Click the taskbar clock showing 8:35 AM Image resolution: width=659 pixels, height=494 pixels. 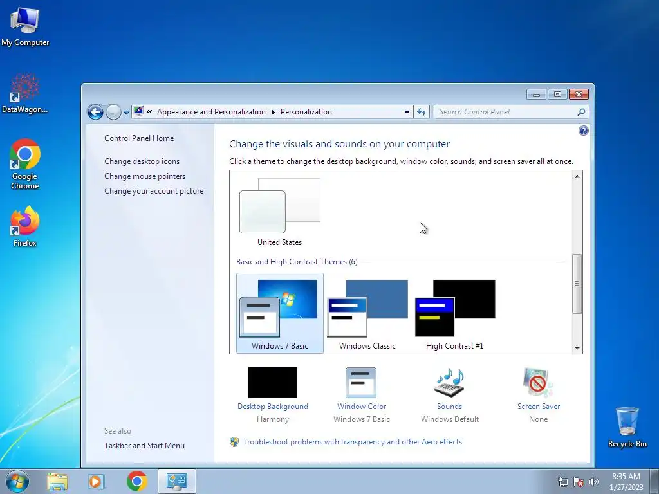pos(626,481)
